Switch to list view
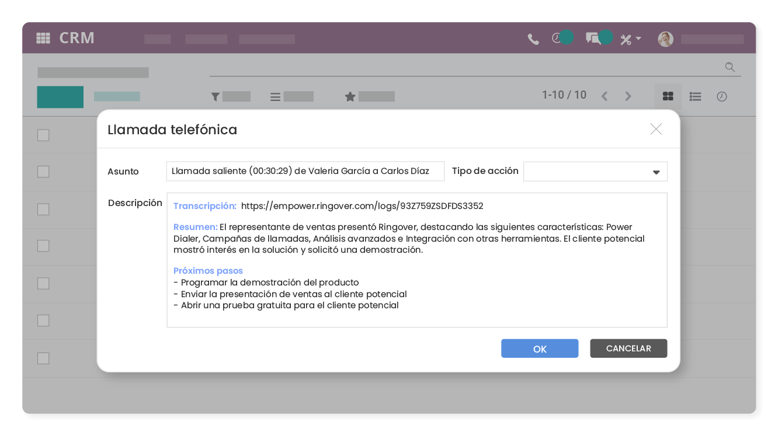Image resolution: width=778 pixels, height=436 pixels. click(695, 97)
